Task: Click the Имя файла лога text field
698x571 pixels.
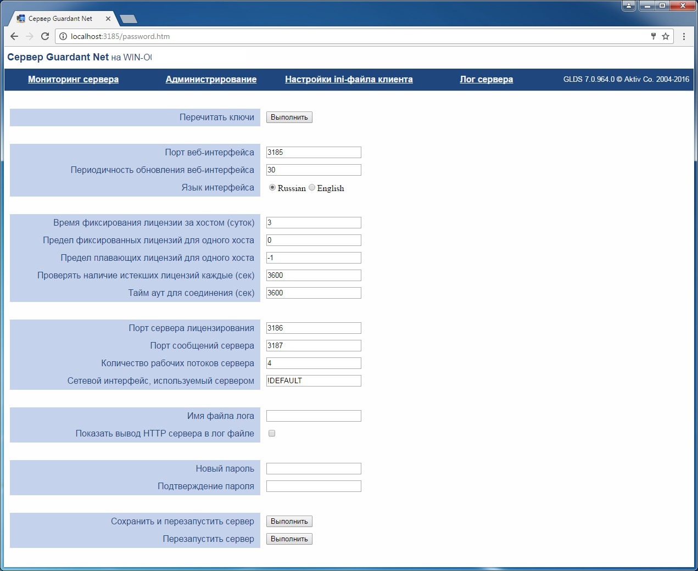Action: point(314,416)
